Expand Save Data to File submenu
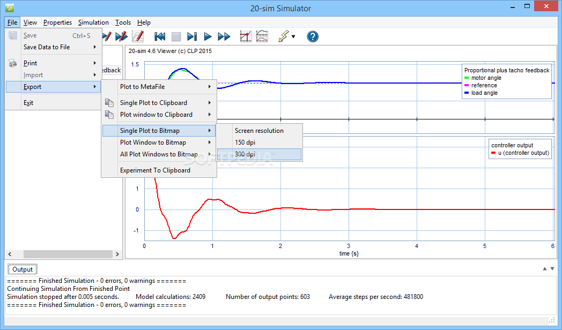This screenshot has width=562, height=330. (x=54, y=47)
